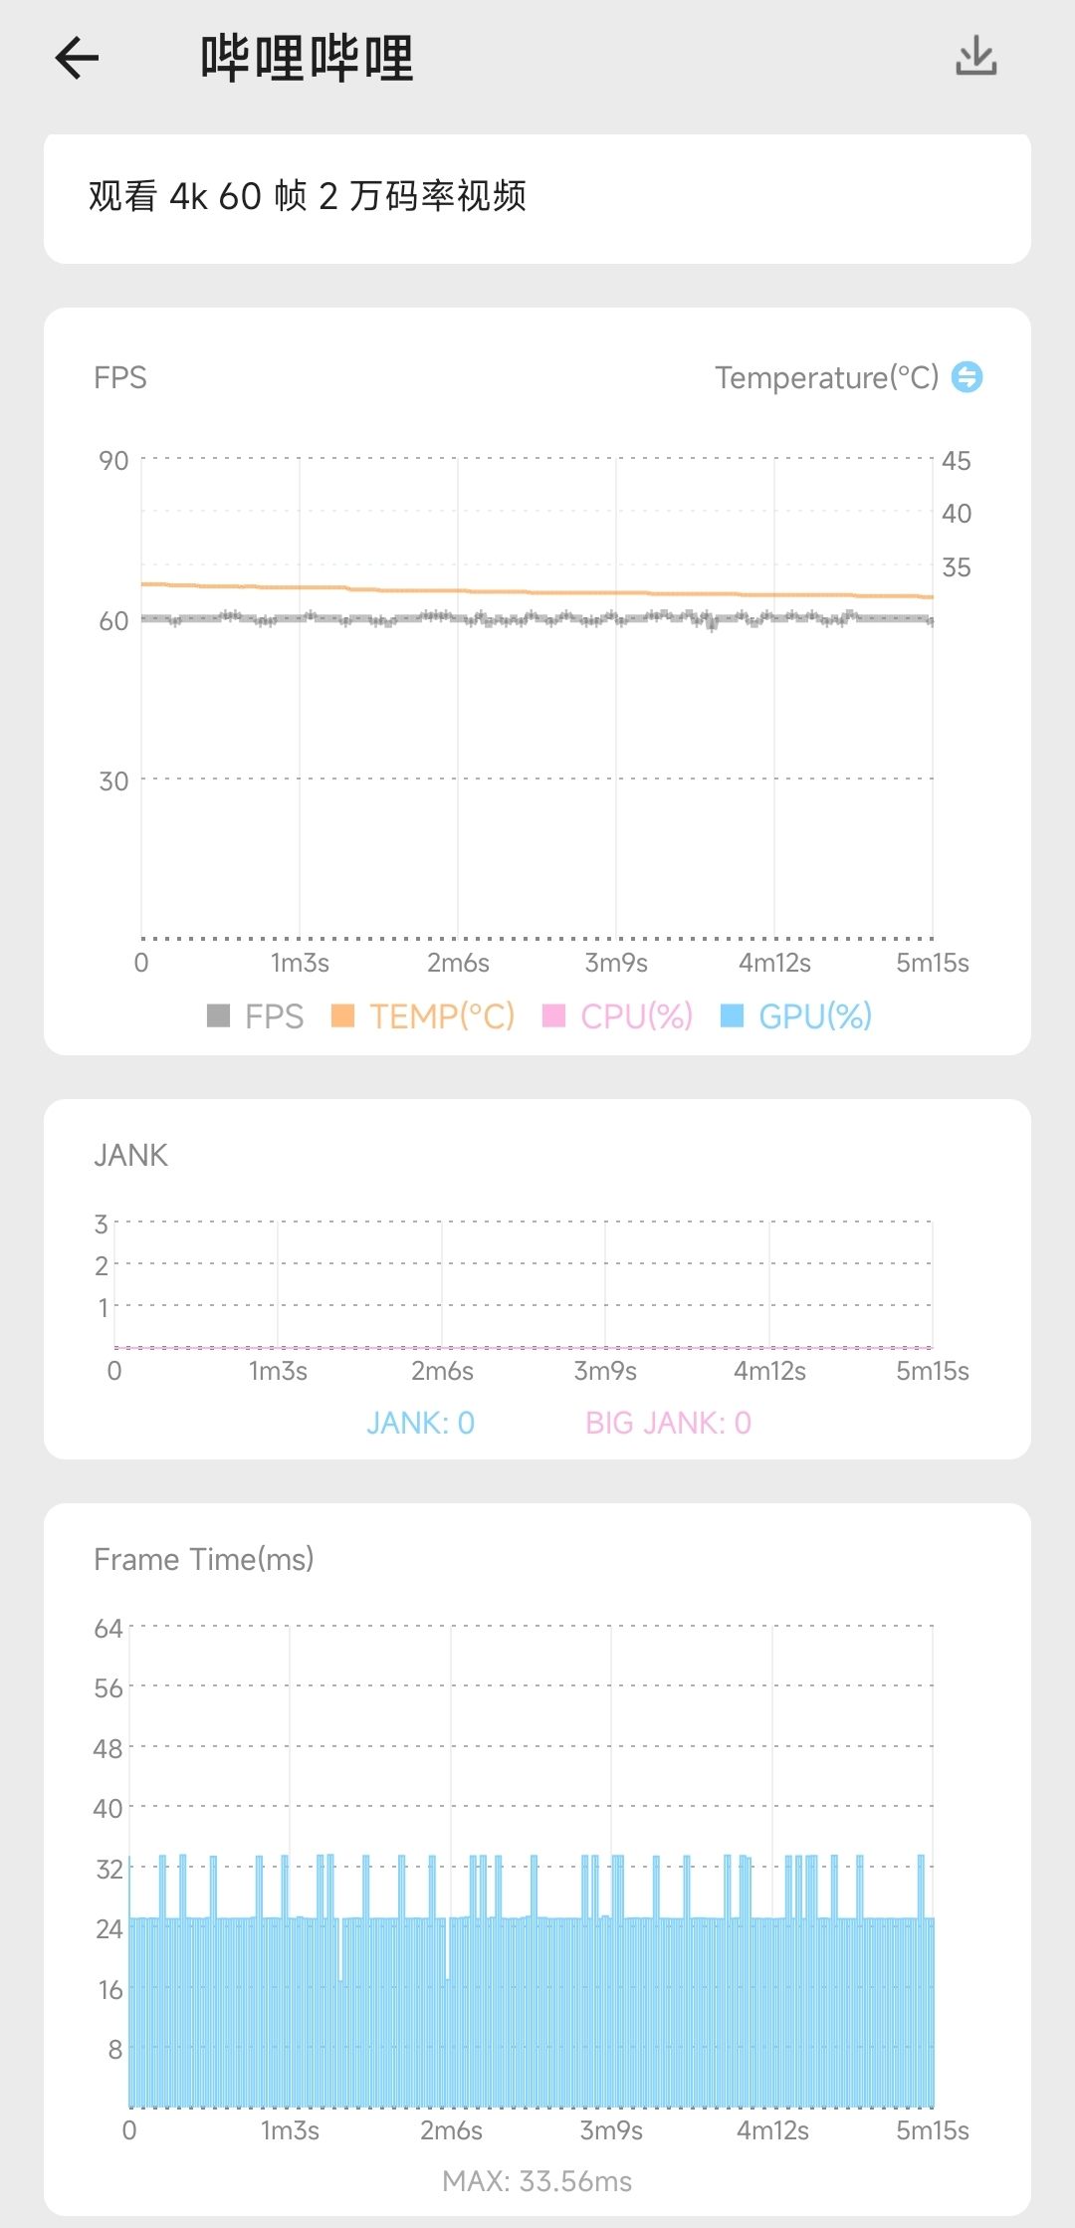Image resolution: width=1075 pixels, height=2228 pixels.
Task: Tap the JANK section heading
Action: pyautogui.click(x=130, y=1155)
